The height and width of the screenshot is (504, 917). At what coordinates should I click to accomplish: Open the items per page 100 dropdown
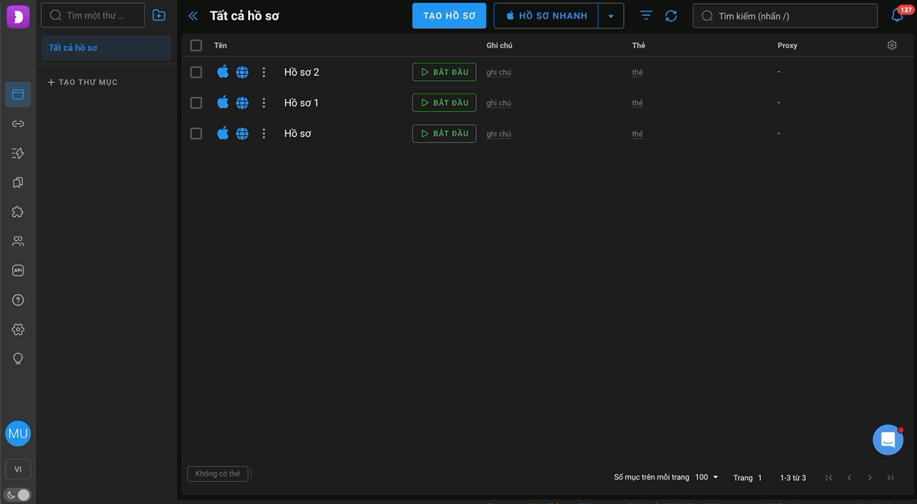[x=707, y=477]
